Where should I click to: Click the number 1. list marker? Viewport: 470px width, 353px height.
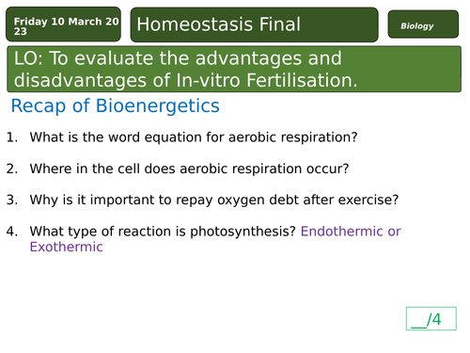tap(12, 137)
